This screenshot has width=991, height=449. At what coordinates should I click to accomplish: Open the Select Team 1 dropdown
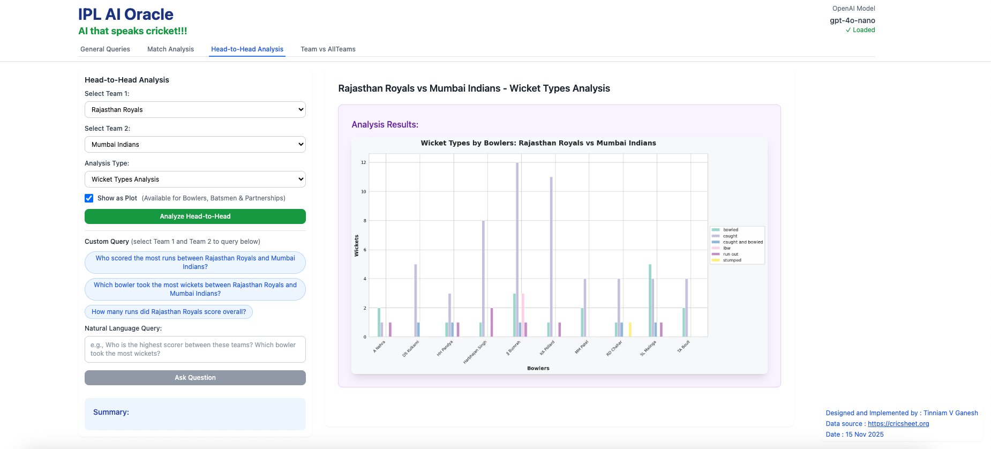tap(195, 110)
